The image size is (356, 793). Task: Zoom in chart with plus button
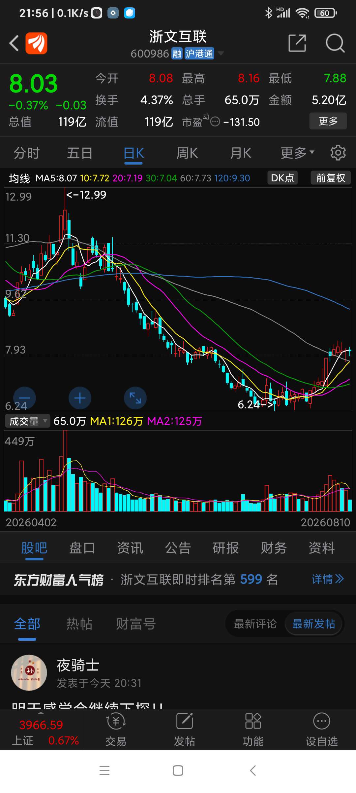[x=80, y=398]
